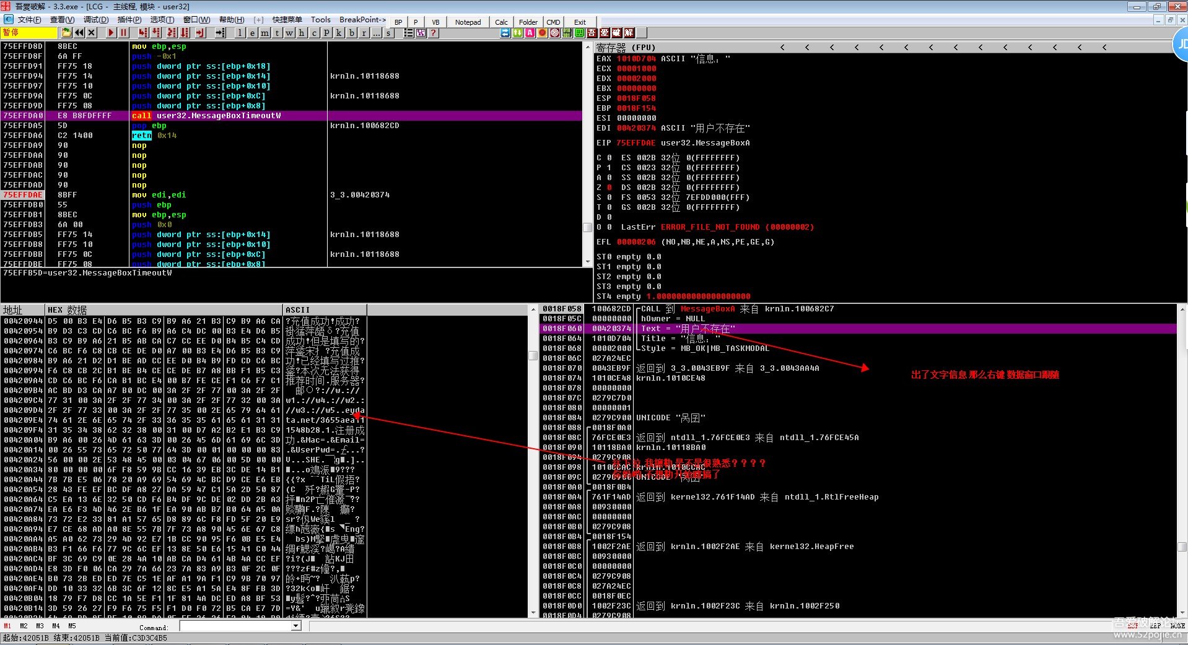Click the Run program play icon
The image size is (1188, 645).
111,33
